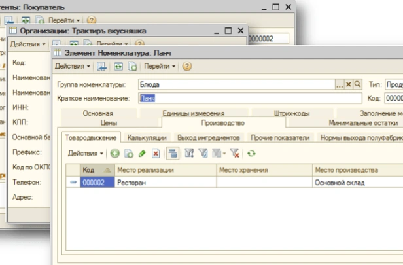Click the disable filter icon
This screenshot has height=265, width=403.
pyautogui.click(x=235, y=153)
